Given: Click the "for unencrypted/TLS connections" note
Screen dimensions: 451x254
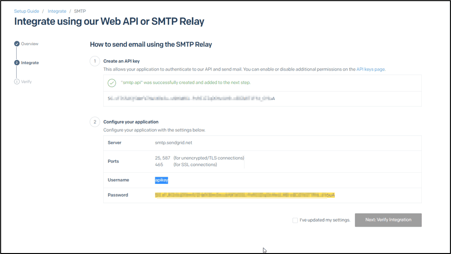Looking at the screenshot, I should 209,158.
